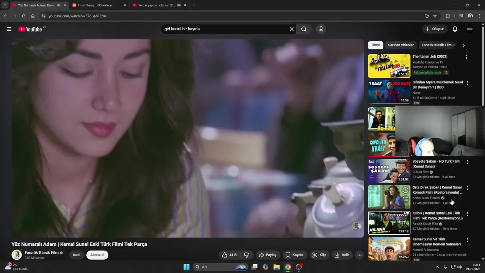The image size is (485, 273).
Task: Select the Fanatik Klasik Film filter chip
Action: pyautogui.click(x=438, y=45)
